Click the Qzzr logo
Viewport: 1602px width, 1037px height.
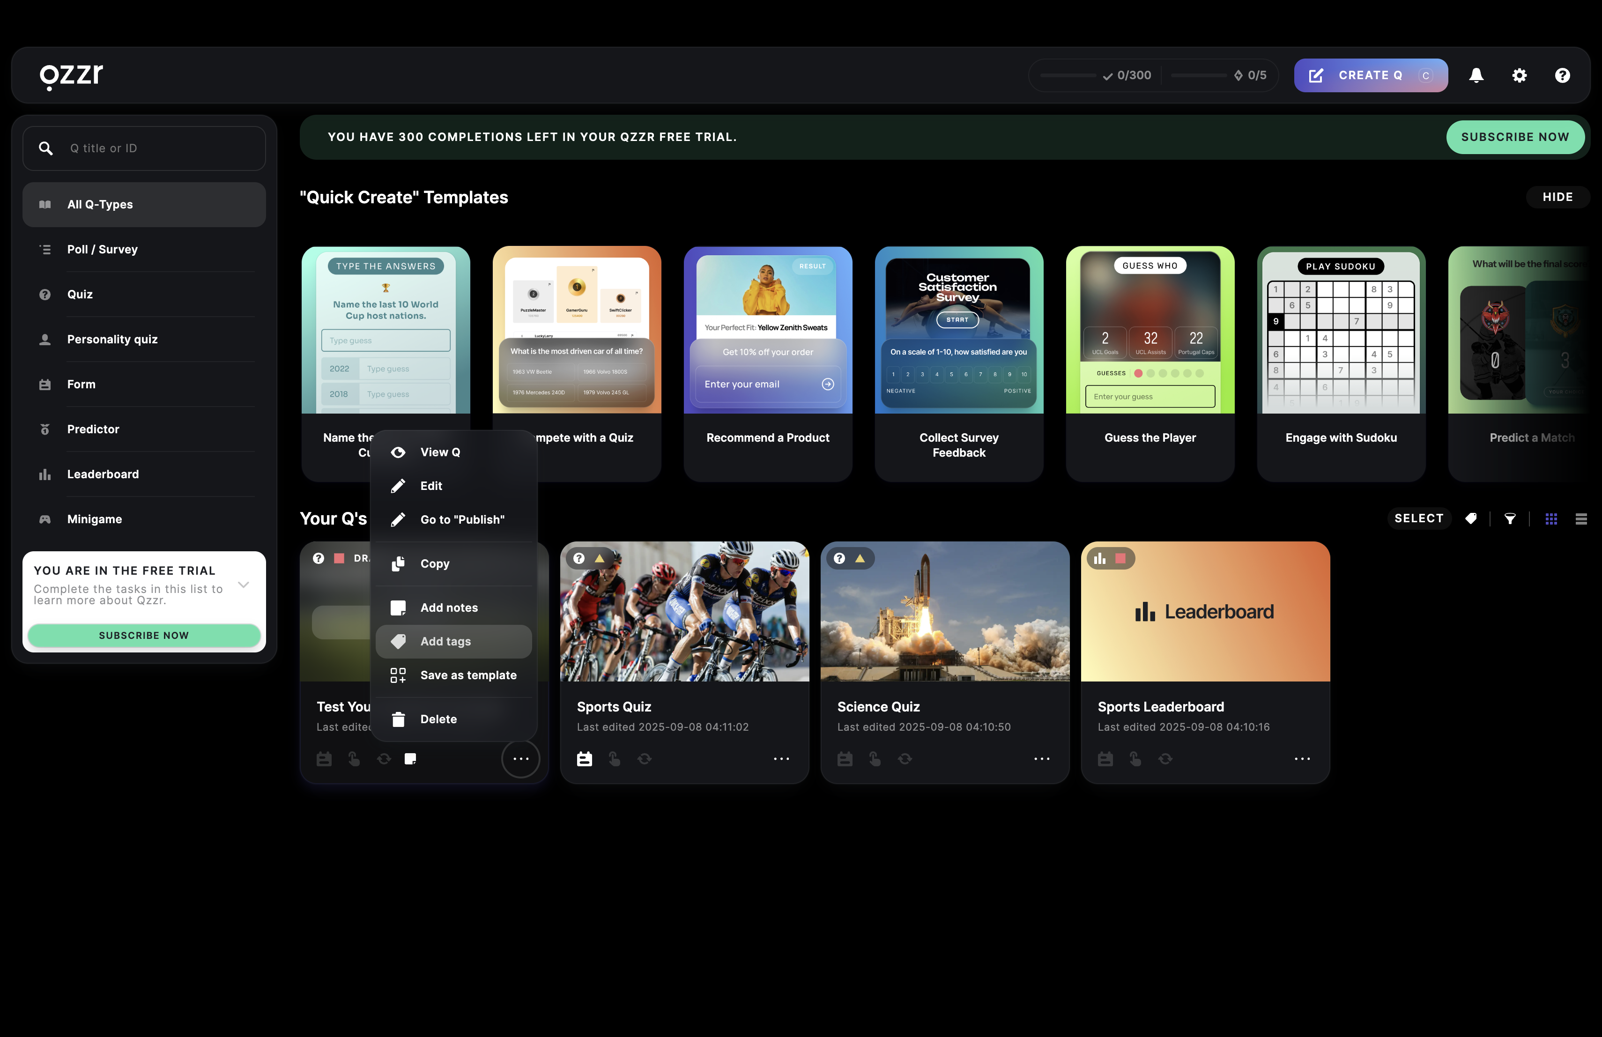click(71, 75)
